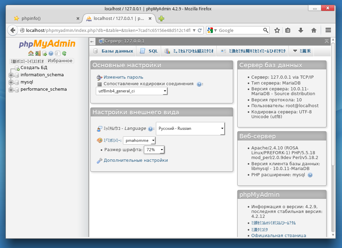Expand the information_schema database node
The height and width of the screenshot is (248, 342).
11,75
